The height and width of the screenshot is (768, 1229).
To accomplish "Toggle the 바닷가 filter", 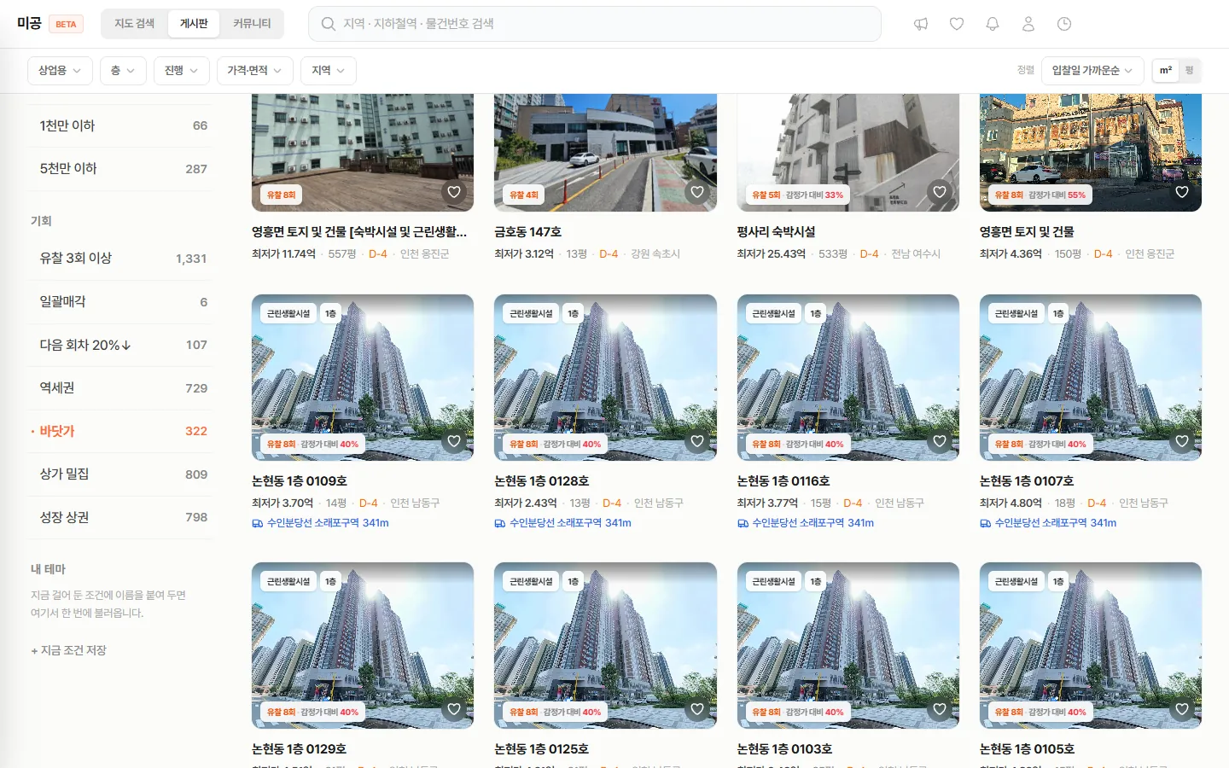I will point(119,431).
